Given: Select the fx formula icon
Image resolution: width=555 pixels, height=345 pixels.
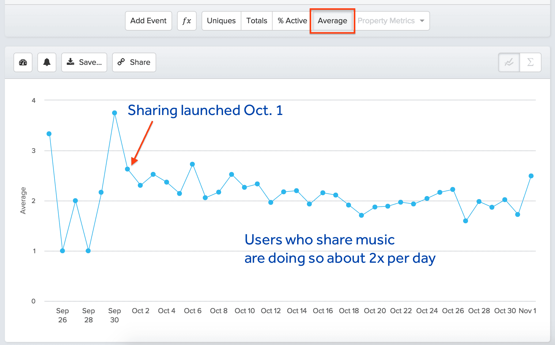Looking at the screenshot, I should pyautogui.click(x=187, y=20).
